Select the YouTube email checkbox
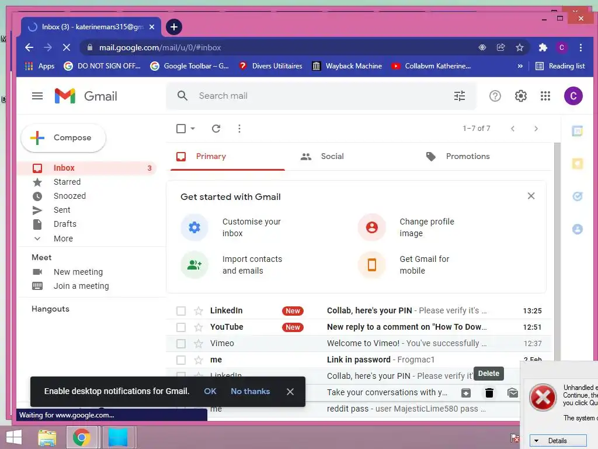 point(181,327)
